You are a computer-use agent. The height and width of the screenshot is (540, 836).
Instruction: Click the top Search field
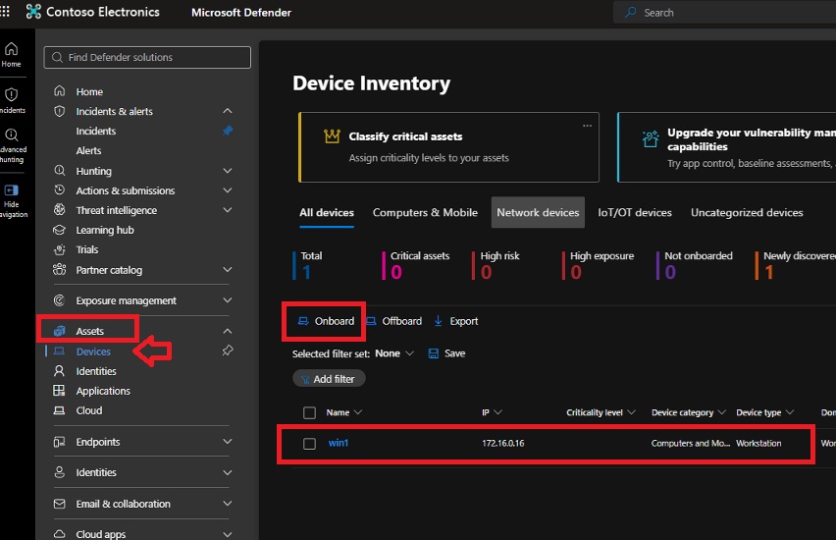(x=724, y=12)
